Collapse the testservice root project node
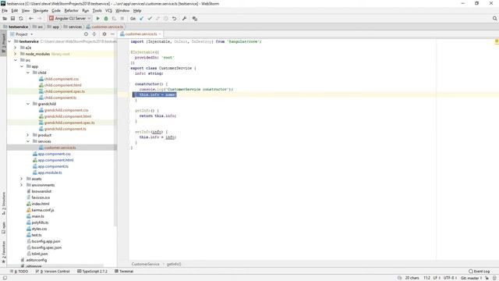Image resolution: width=499 pixels, height=281 pixels. click(9, 41)
